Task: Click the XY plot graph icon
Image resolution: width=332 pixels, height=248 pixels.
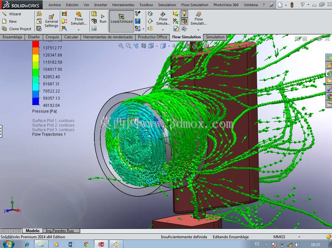Action: [175, 14]
